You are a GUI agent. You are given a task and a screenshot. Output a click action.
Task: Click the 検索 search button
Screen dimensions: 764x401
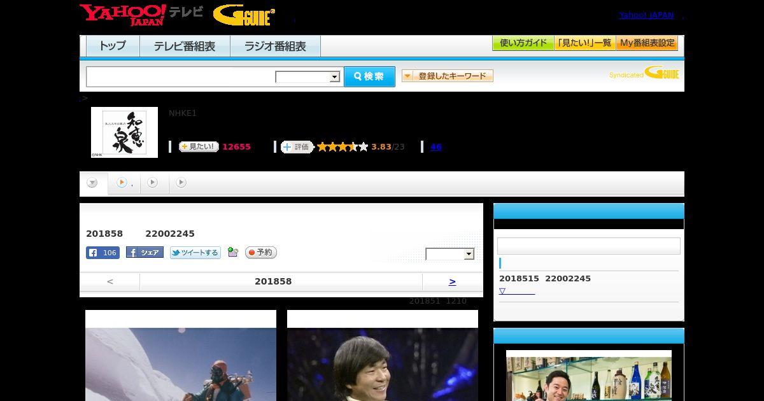pyautogui.click(x=369, y=76)
